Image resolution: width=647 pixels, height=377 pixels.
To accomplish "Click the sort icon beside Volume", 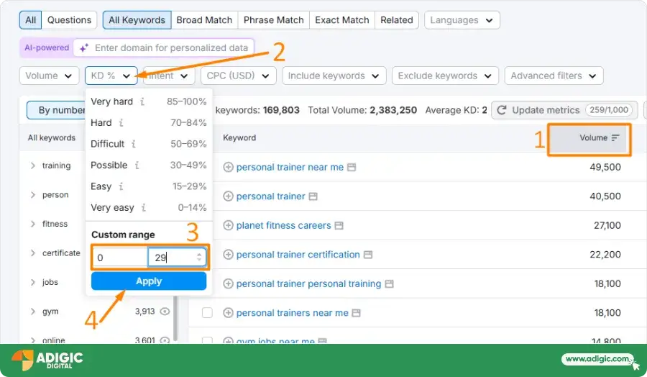I will 615,138.
